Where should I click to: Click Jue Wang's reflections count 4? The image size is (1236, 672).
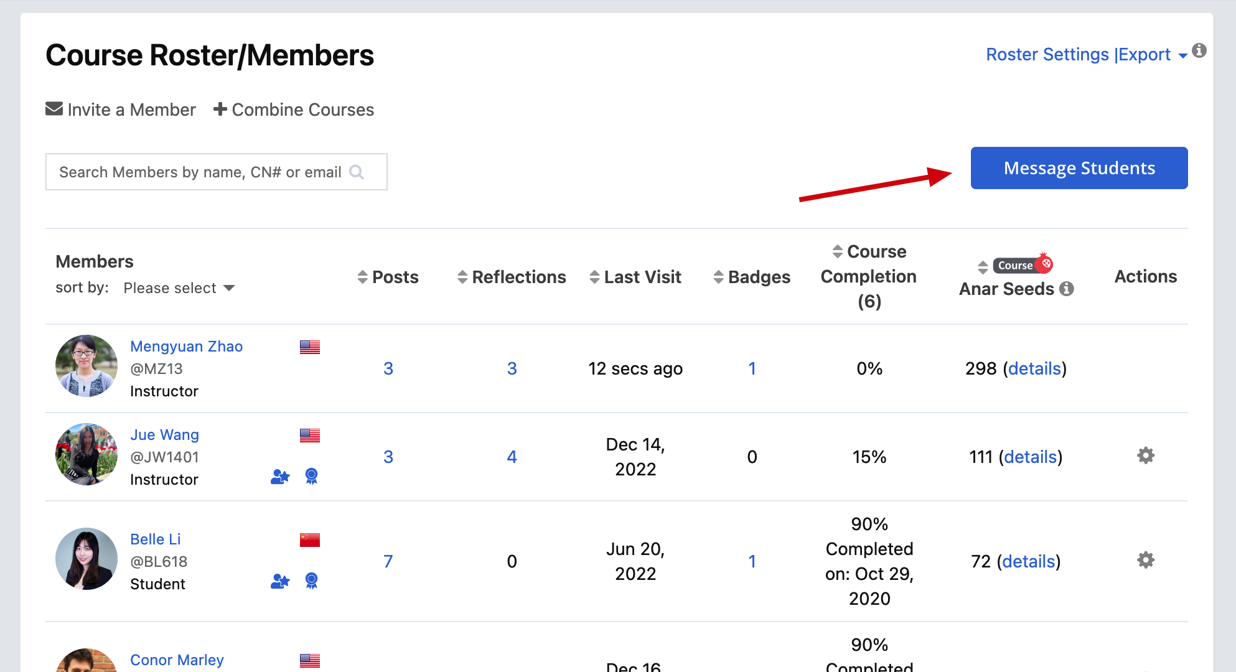[x=512, y=457]
